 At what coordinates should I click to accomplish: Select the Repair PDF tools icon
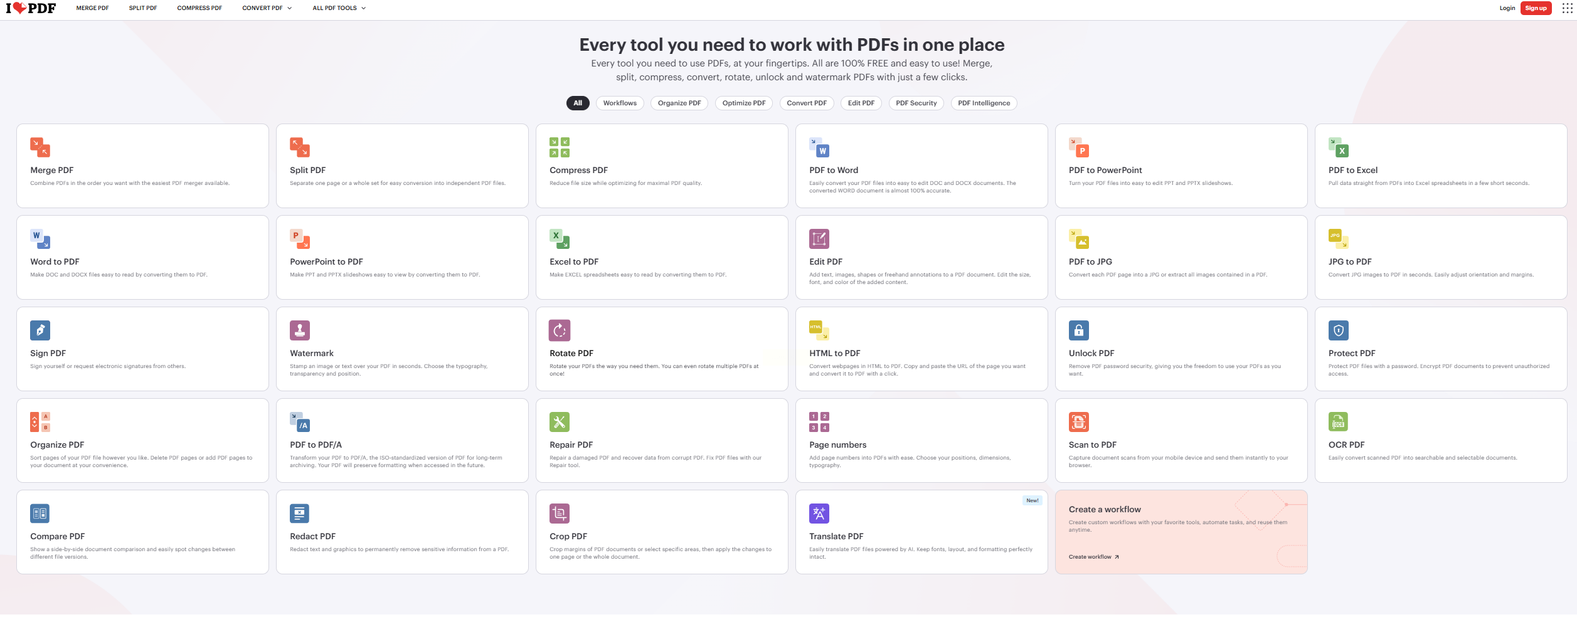click(560, 422)
